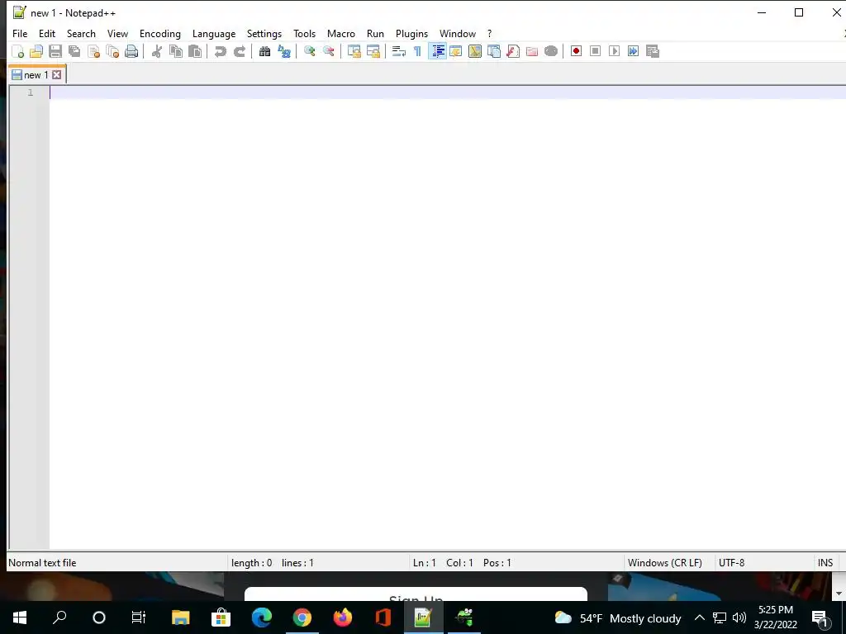Open File Explorer from the taskbar

coord(180,617)
